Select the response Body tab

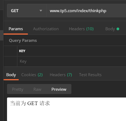[11, 75]
